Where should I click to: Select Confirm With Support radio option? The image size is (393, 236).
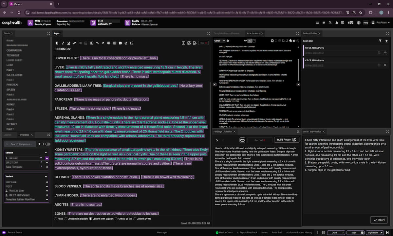91,219
